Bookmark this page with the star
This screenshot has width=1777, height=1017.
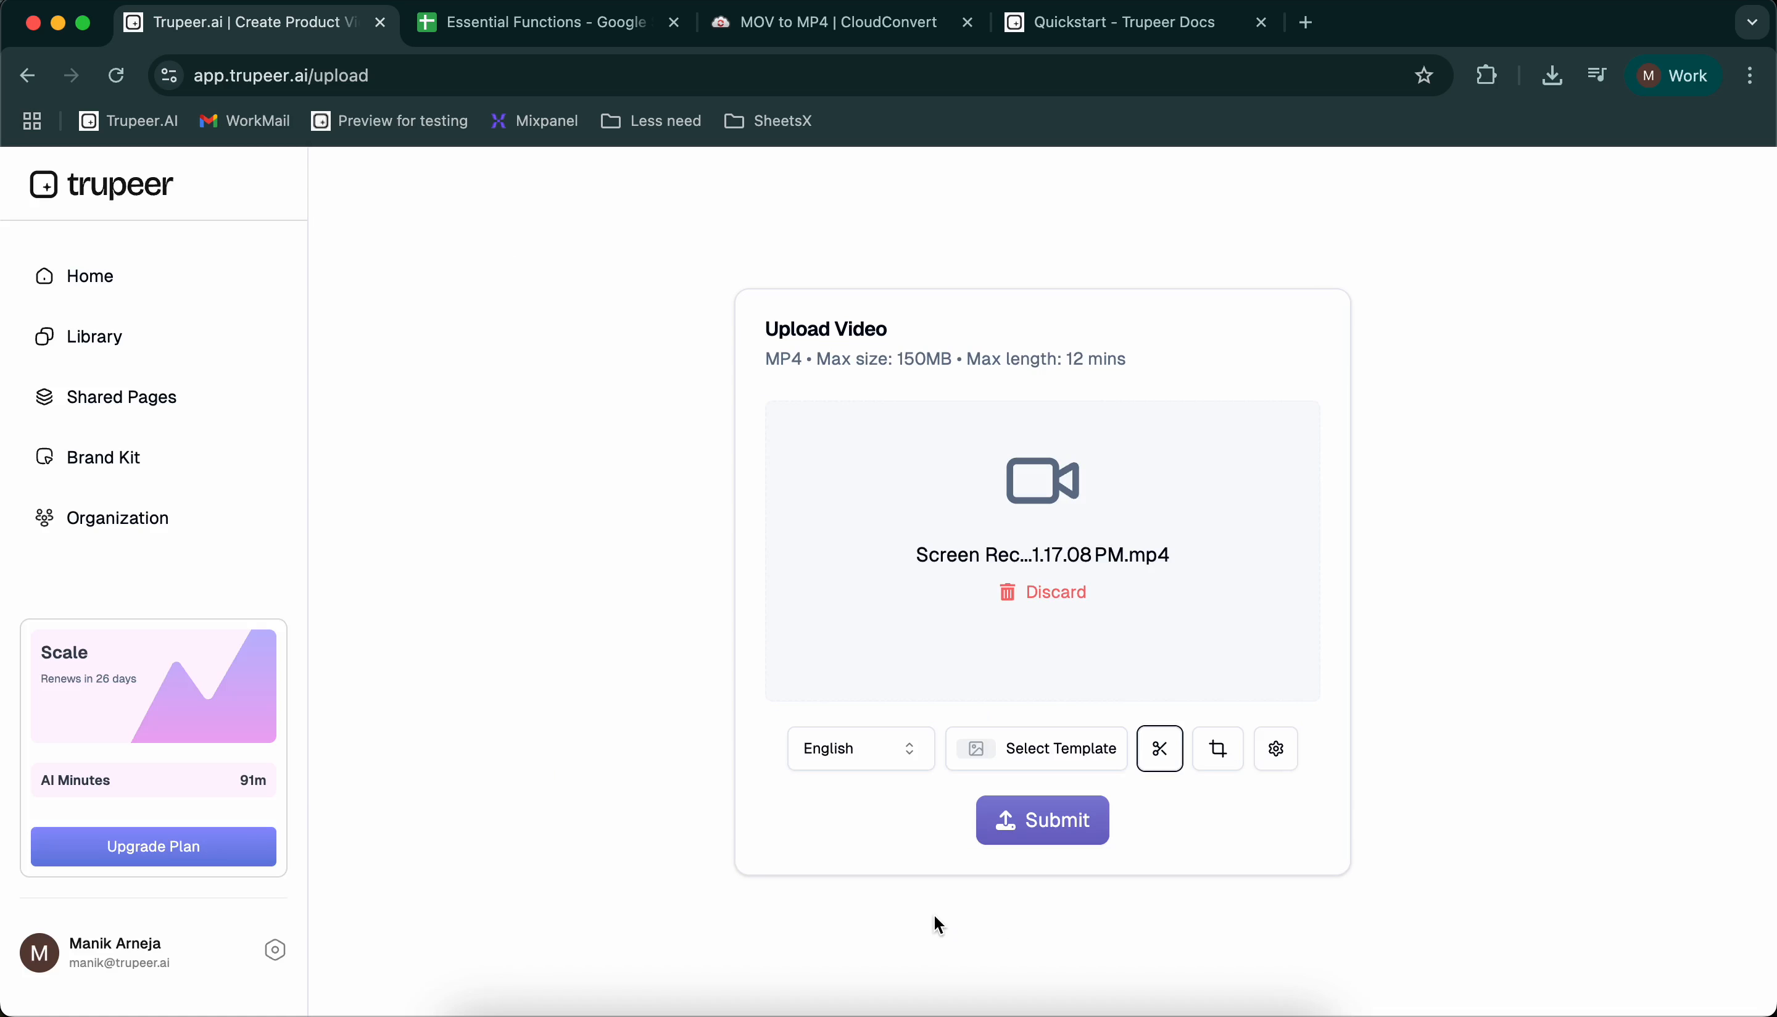1423,75
